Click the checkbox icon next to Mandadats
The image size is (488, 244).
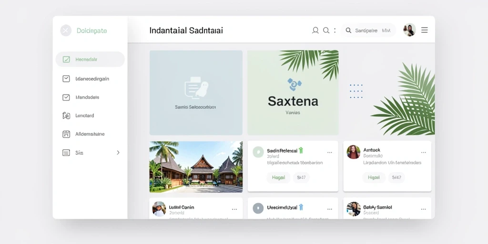click(66, 97)
